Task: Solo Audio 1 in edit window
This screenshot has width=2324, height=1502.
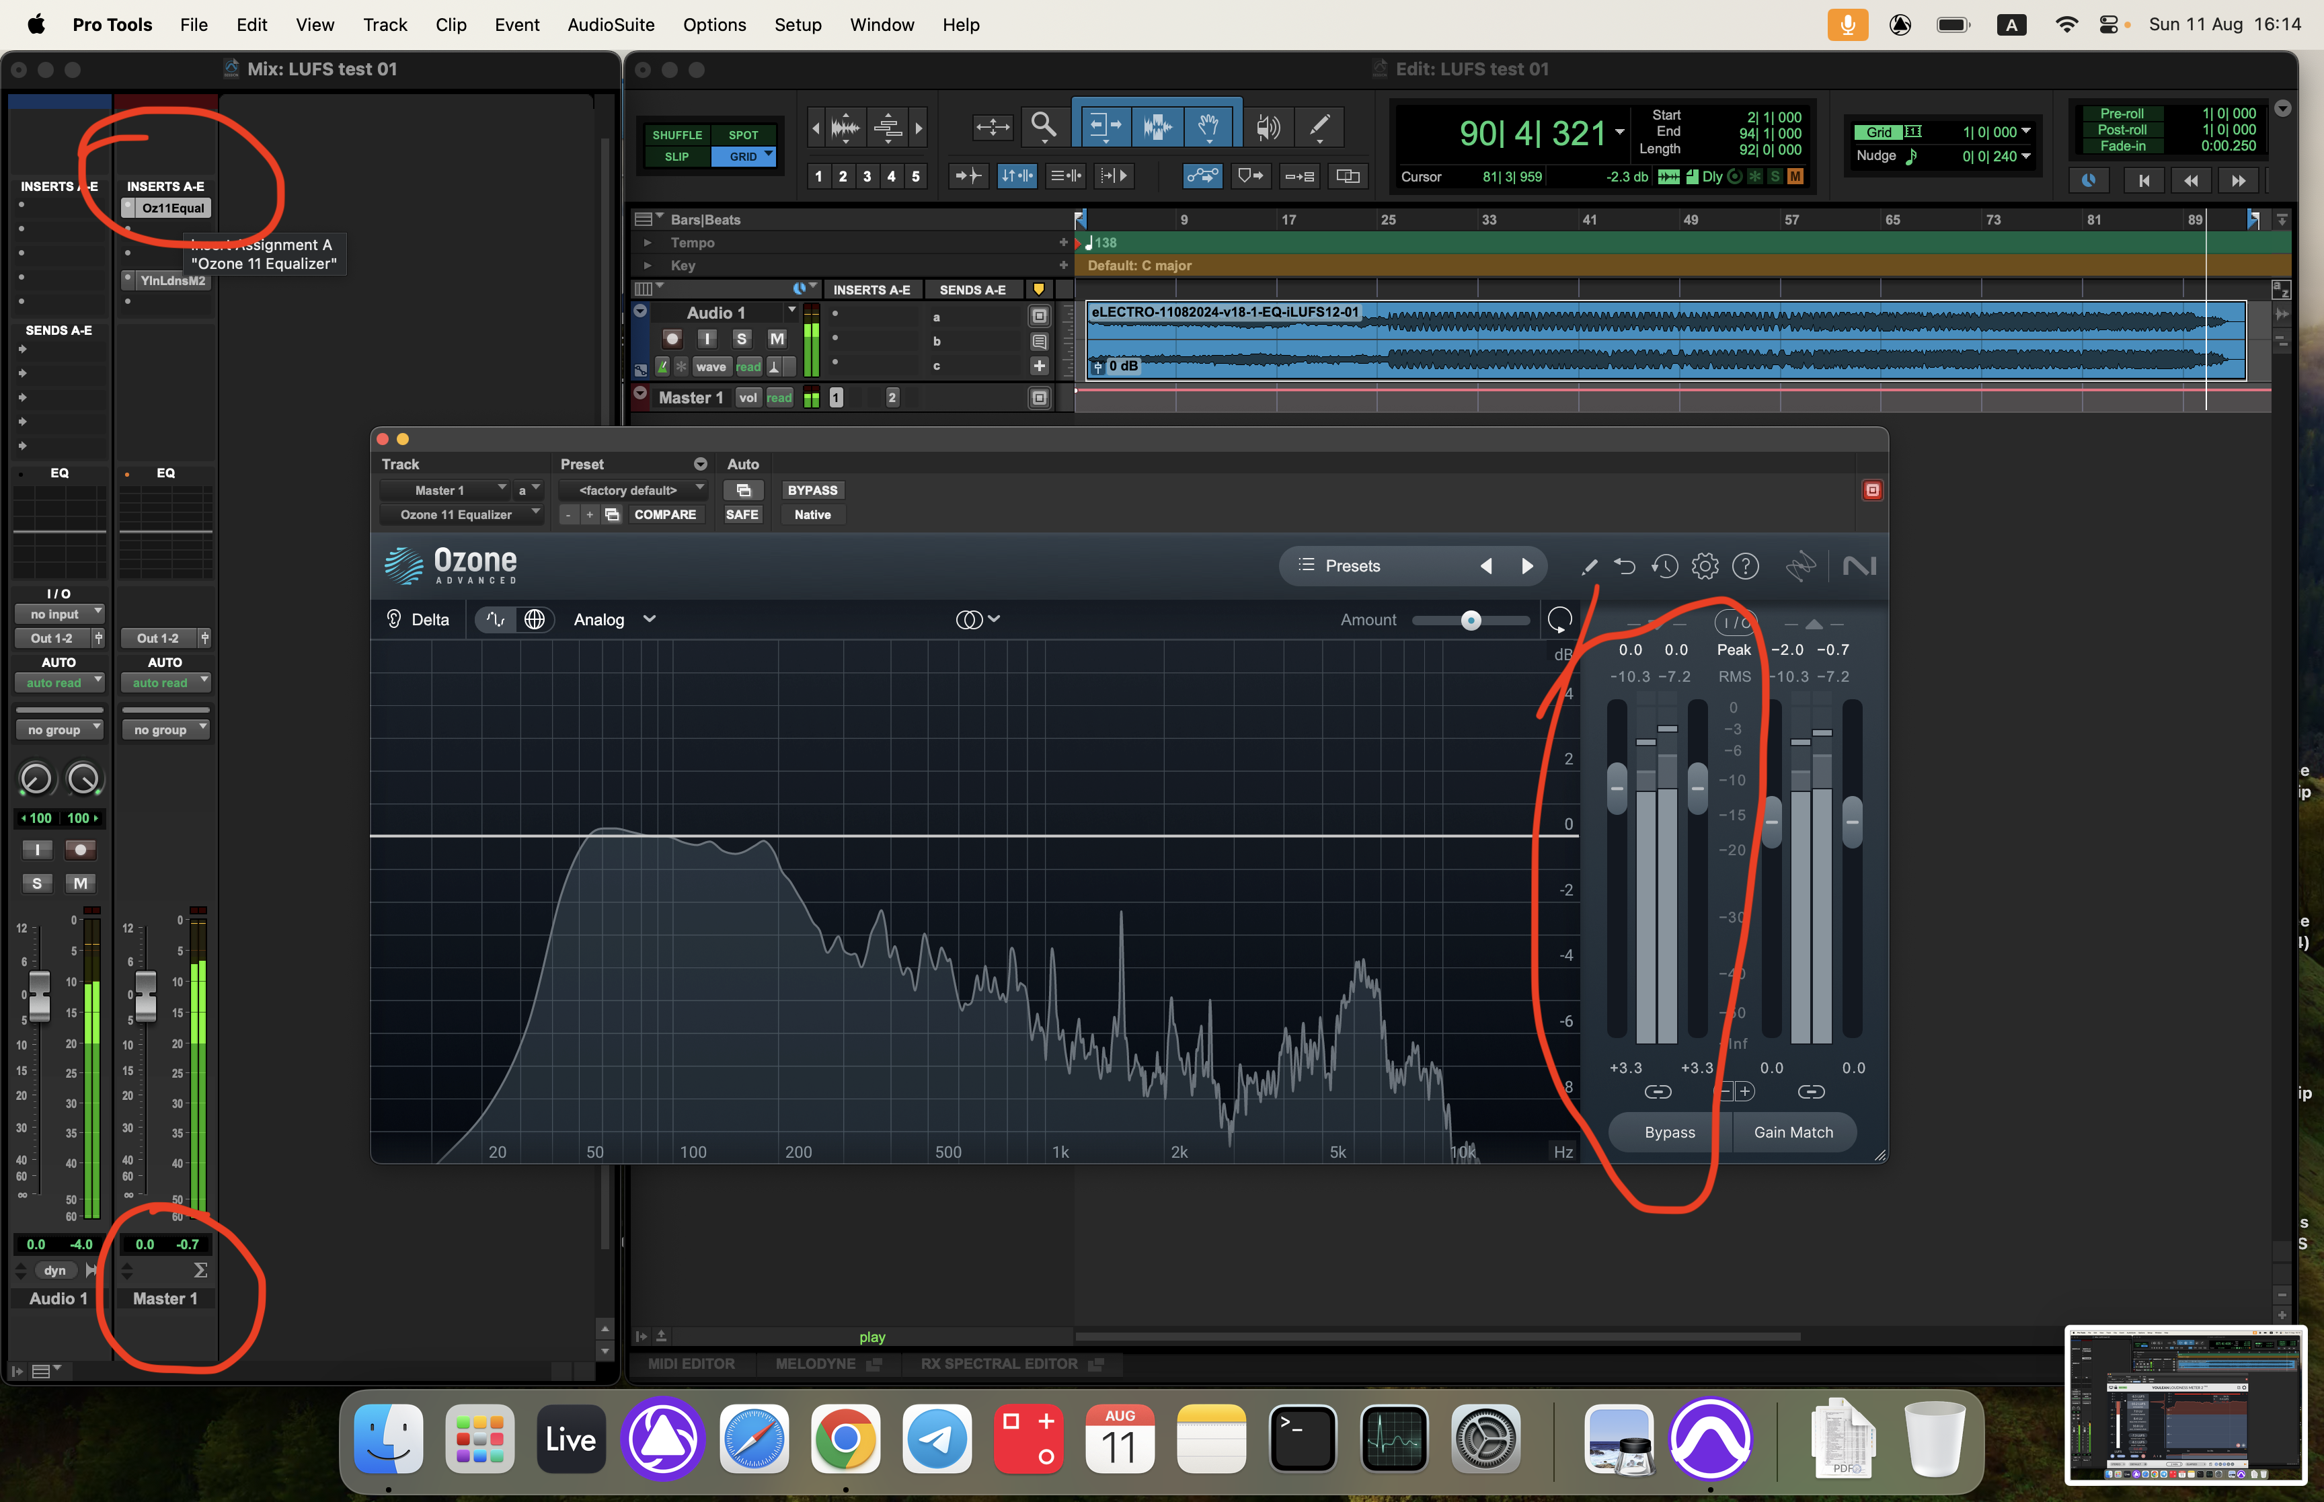Action: pyautogui.click(x=741, y=338)
